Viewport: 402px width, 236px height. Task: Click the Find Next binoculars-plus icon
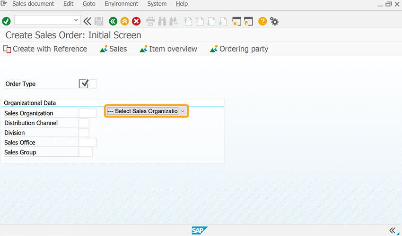pyautogui.click(x=173, y=21)
